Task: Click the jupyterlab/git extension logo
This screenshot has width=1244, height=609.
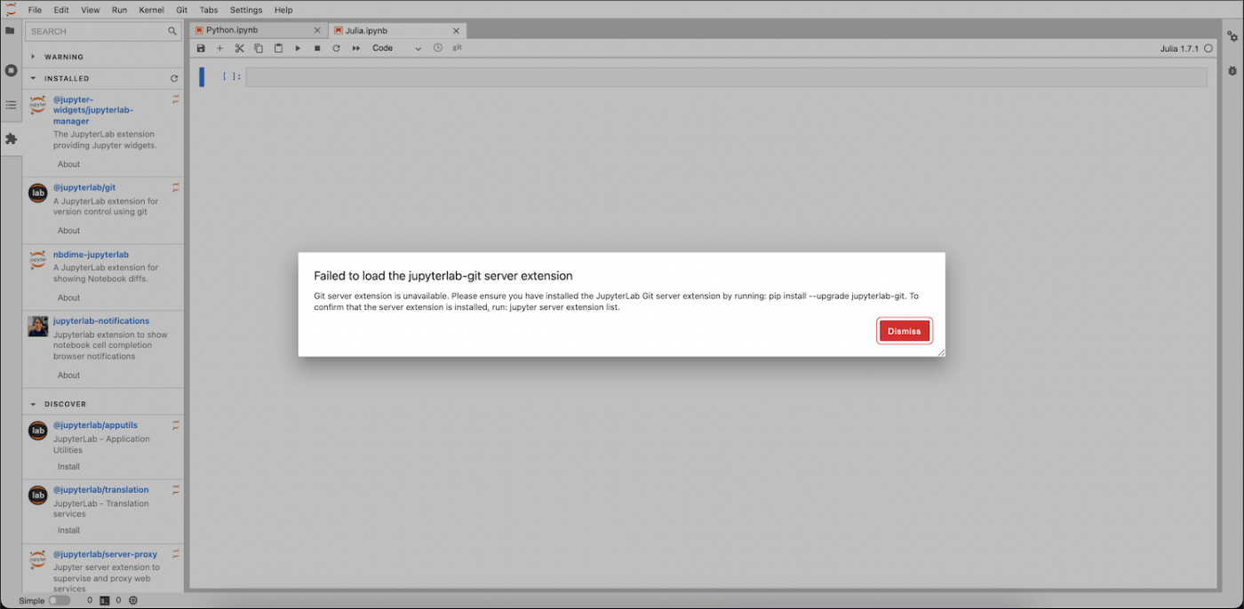Action: coord(37,193)
